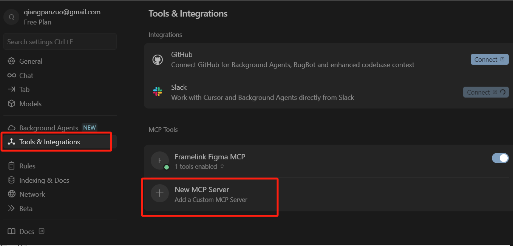This screenshot has width=513, height=246.
Task: Connect the GitHub integration
Action: 490,60
